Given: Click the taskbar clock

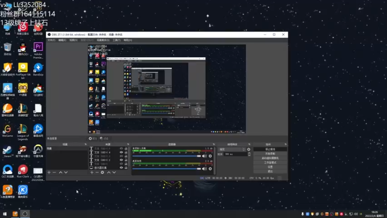Looking at the screenshot, I should click(x=374, y=214).
